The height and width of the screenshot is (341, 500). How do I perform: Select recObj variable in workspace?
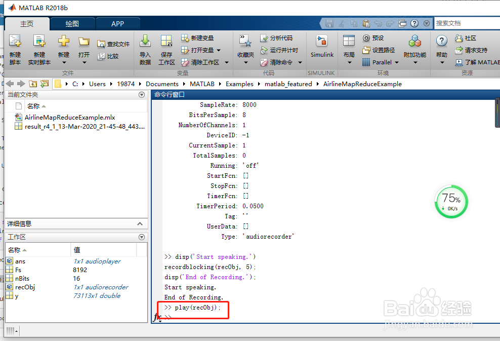(25, 287)
